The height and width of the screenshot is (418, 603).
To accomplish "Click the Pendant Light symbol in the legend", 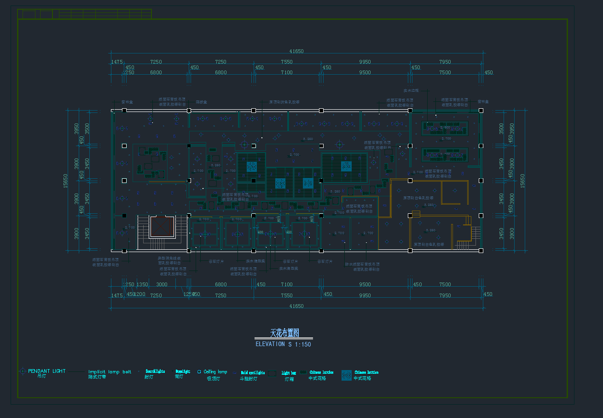I will pos(23,371).
